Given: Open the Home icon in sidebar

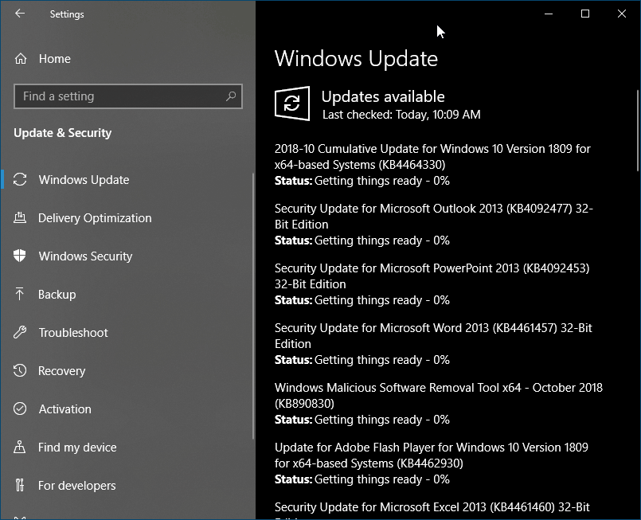Looking at the screenshot, I should [x=21, y=59].
